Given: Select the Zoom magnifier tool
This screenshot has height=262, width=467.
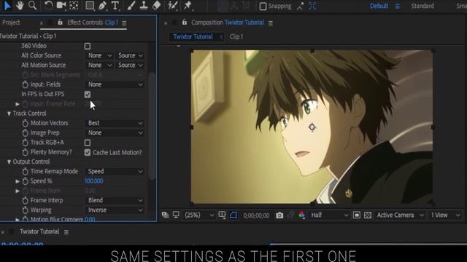Looking at the screenshot, I should click(x=32, y=5).
